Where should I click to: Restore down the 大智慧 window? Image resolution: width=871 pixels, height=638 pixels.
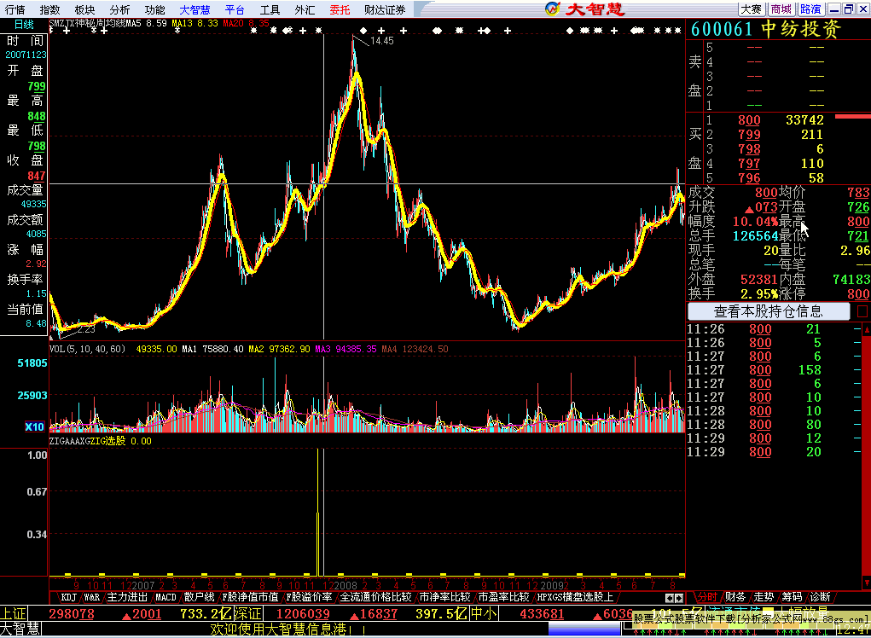pos(849,9)
